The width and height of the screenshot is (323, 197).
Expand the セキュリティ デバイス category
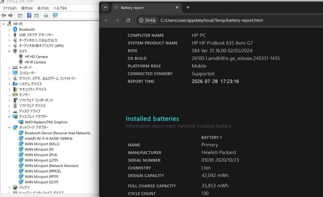pos(9,89)
